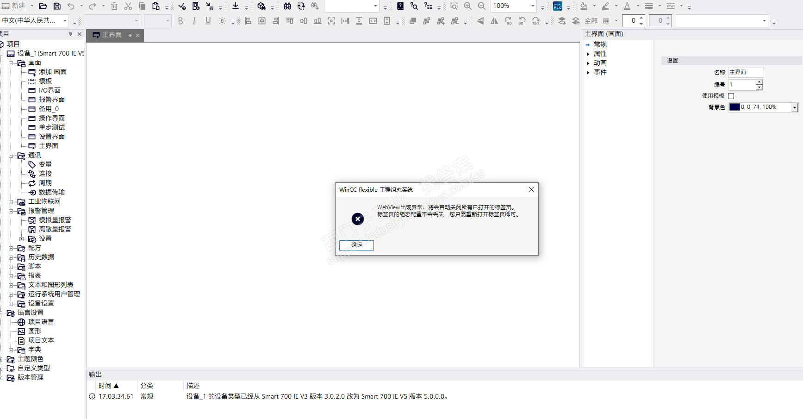Expand the 配方 tree node
The height and width of the screenshot is (419, 803).
11,248
